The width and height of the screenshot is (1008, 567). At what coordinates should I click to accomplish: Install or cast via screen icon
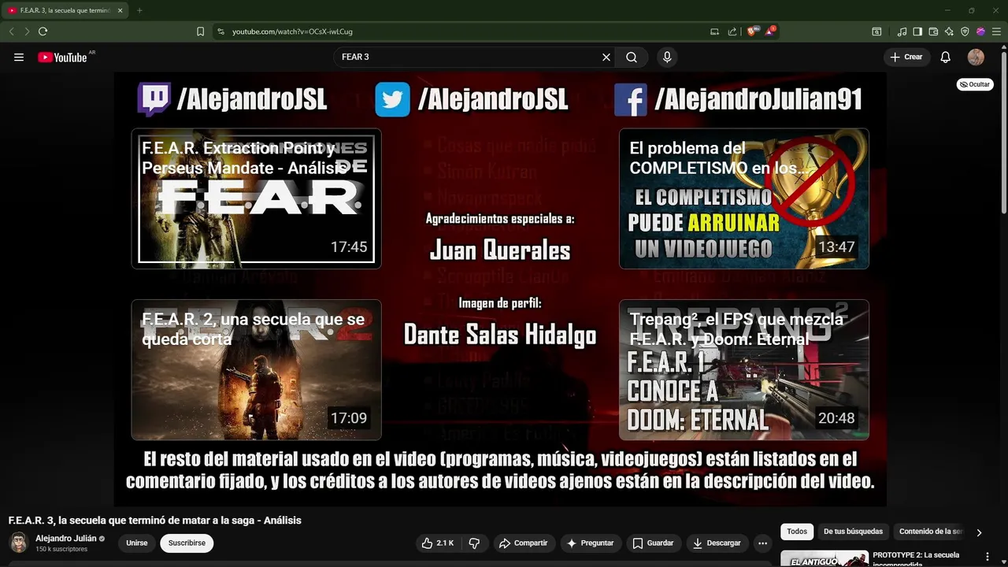(714, 31)
